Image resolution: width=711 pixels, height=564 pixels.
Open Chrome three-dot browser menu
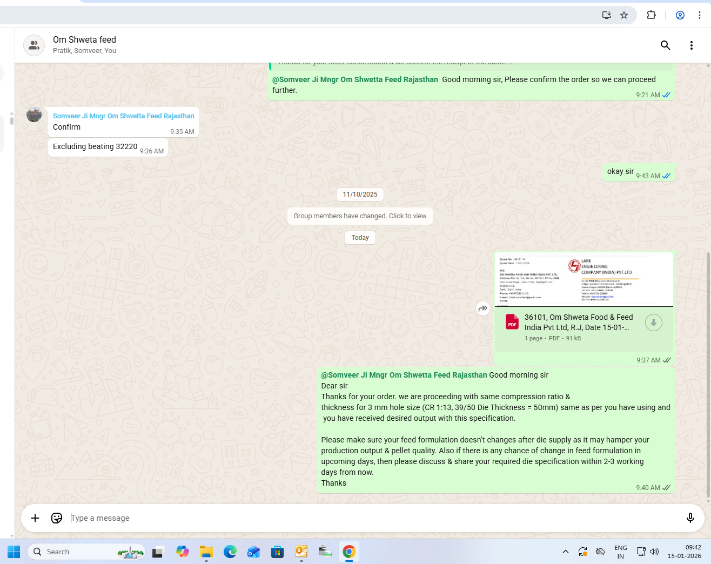point(699,15)
